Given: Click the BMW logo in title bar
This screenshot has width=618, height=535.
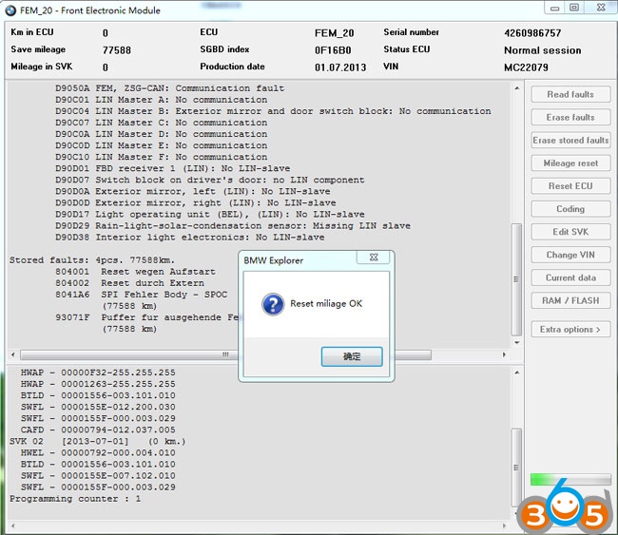Looking at the screenshot, I should (x=10, y=10).
